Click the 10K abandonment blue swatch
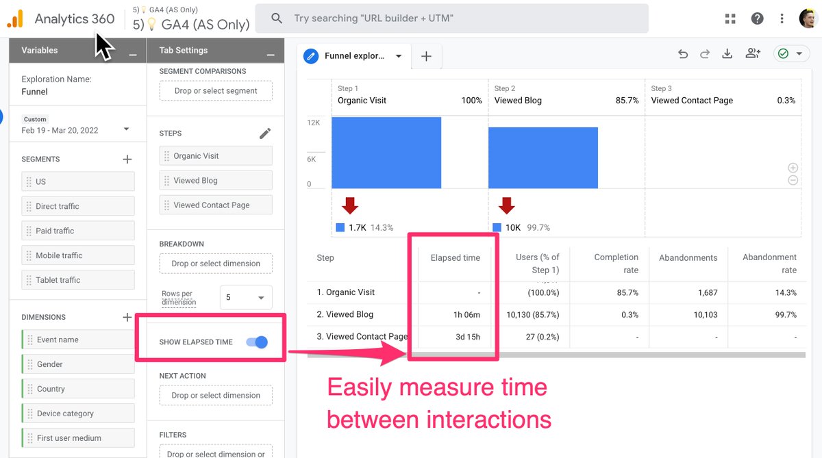The image size is (822, 458). pyautogui.click(x=497, y=227)
